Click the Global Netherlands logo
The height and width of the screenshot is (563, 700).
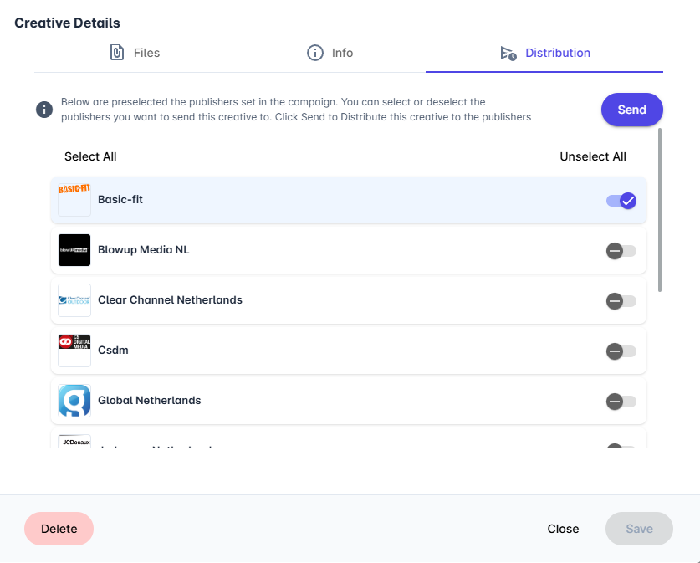[74, 401]
